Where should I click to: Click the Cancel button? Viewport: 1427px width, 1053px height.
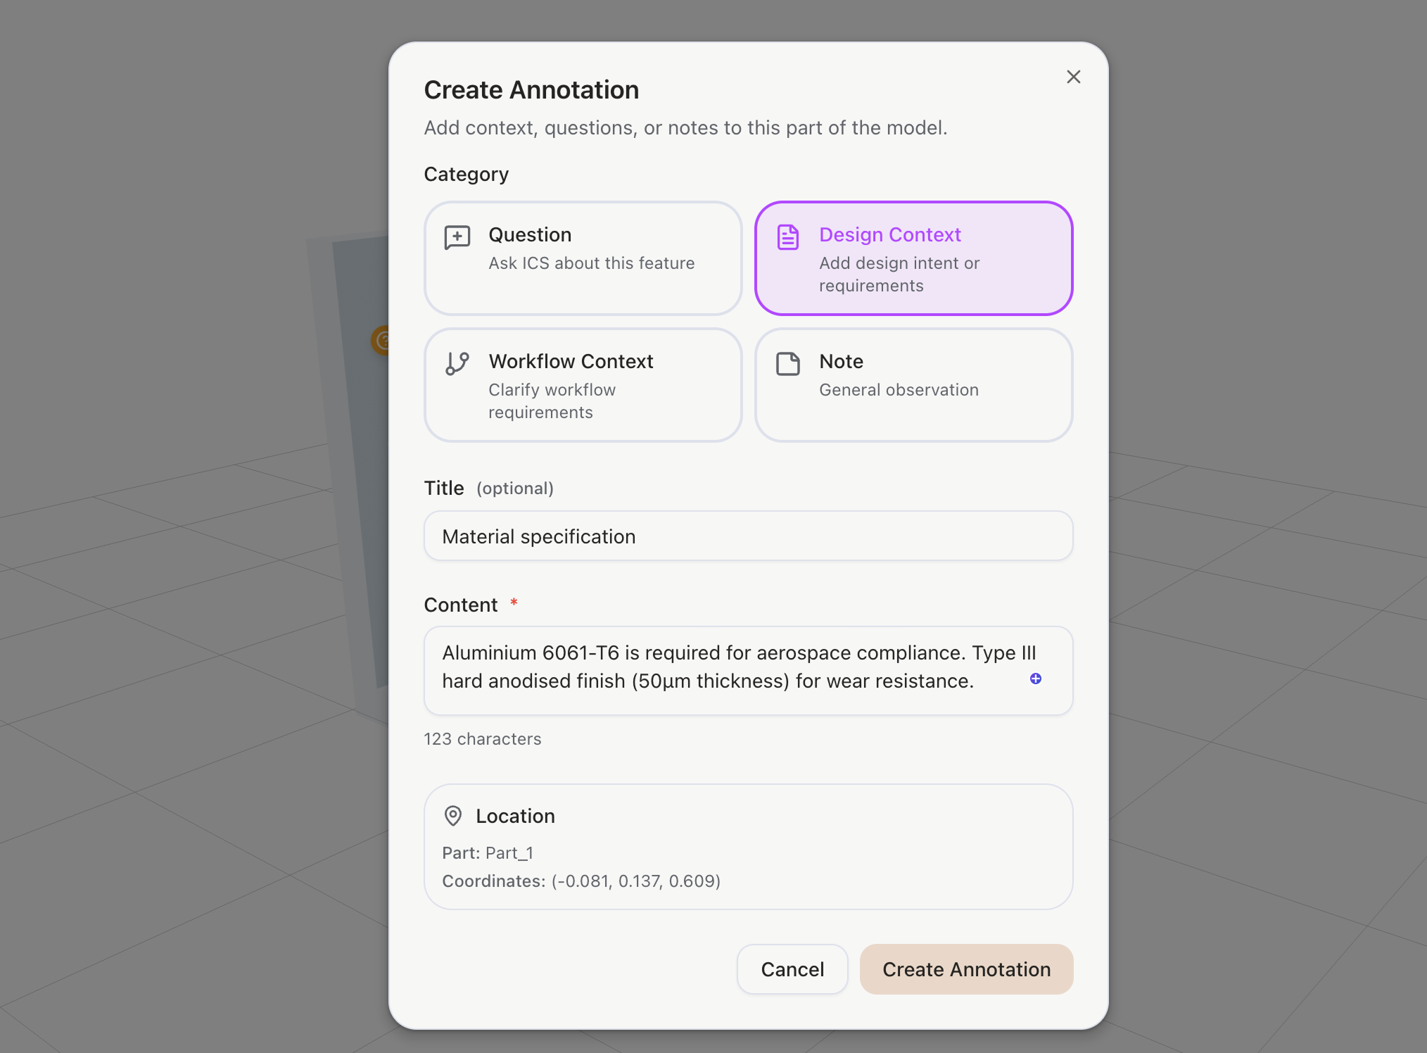792,969
